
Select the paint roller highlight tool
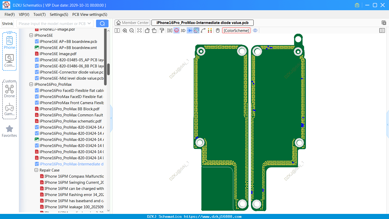162,31
